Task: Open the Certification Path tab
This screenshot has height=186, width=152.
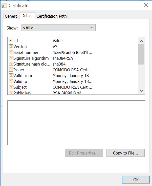Action: (x=52, y=16)
